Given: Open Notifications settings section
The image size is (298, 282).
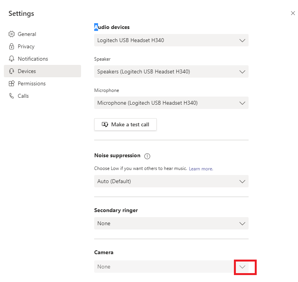Looking at the screenshot, I should pyautogui.click(x=42, y=59).
